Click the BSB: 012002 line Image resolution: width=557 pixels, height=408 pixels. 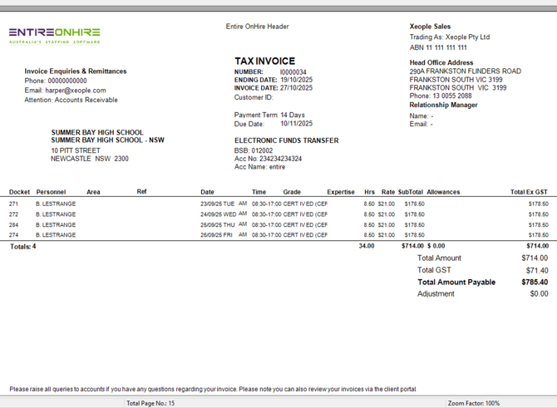(x=254, y=150)
